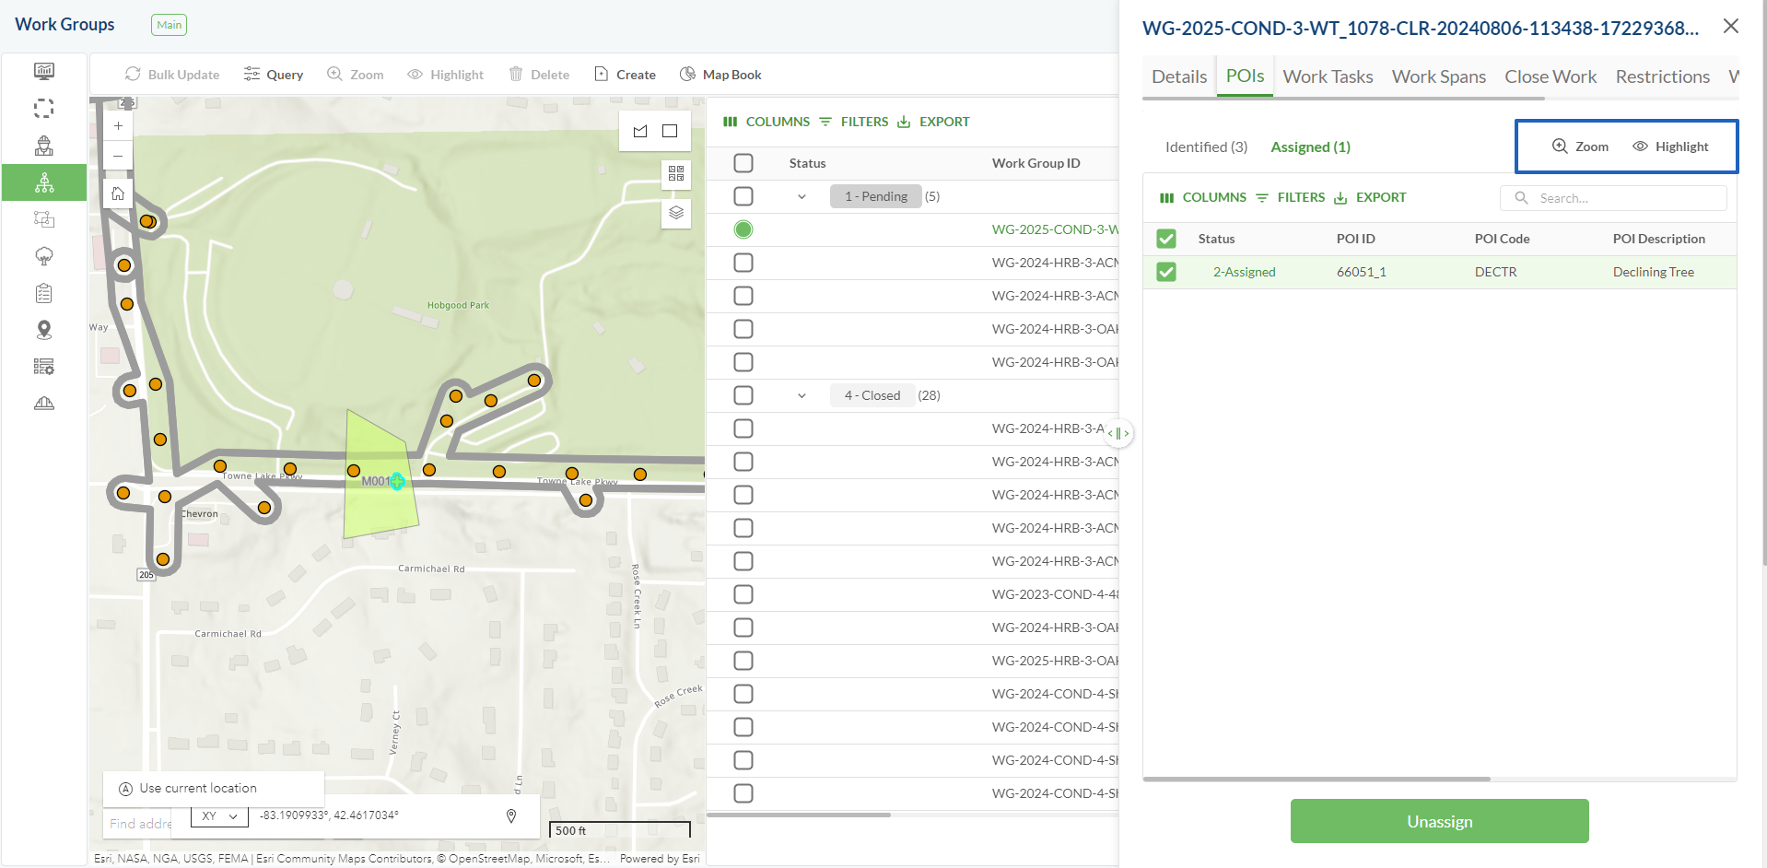Open the basemap gallery grid icon
The height and width of the screenshot is (868, 1767).
click(x=676, y=173)
